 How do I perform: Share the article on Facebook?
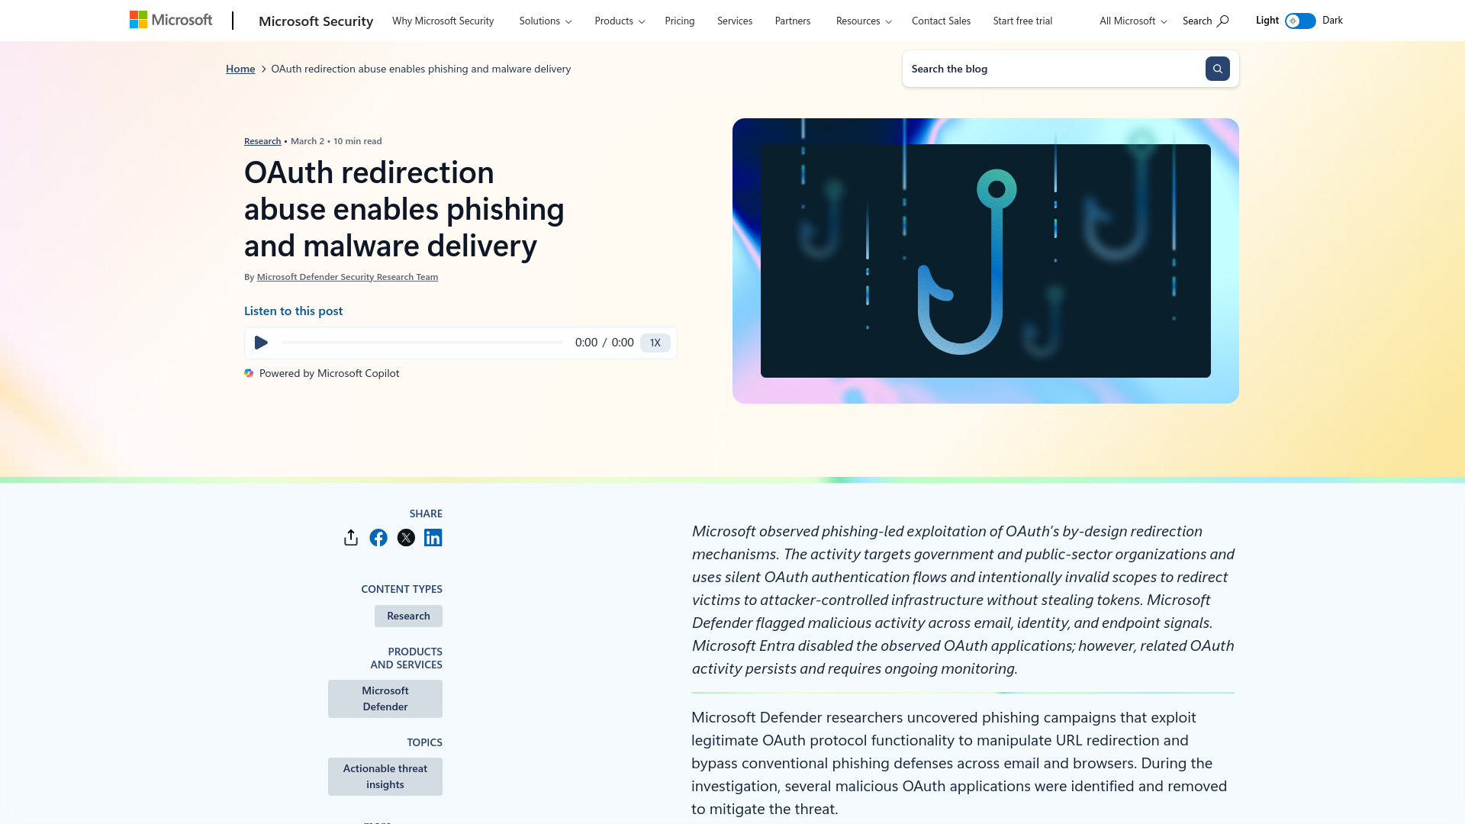point(378,537)
